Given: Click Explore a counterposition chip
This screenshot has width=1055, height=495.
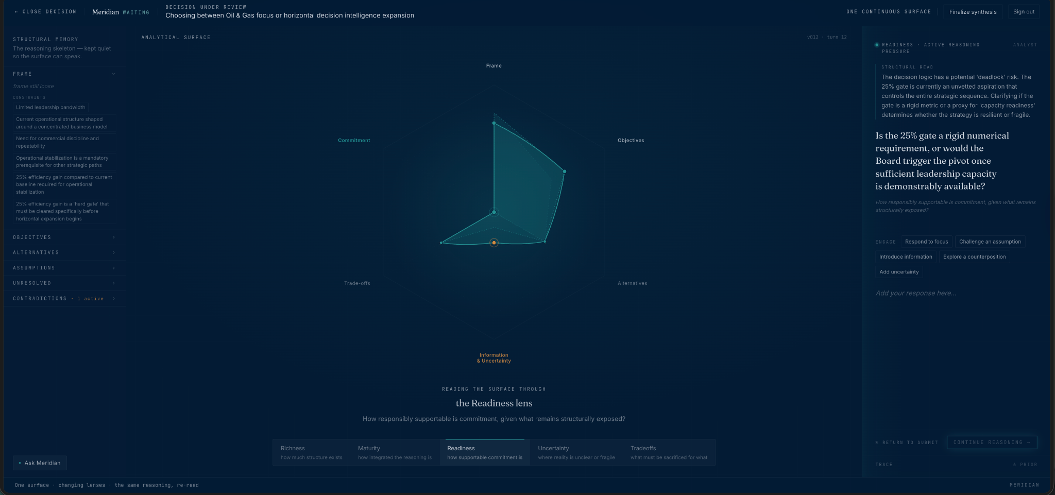Looking at the screenshot, I should pos(974,257).
